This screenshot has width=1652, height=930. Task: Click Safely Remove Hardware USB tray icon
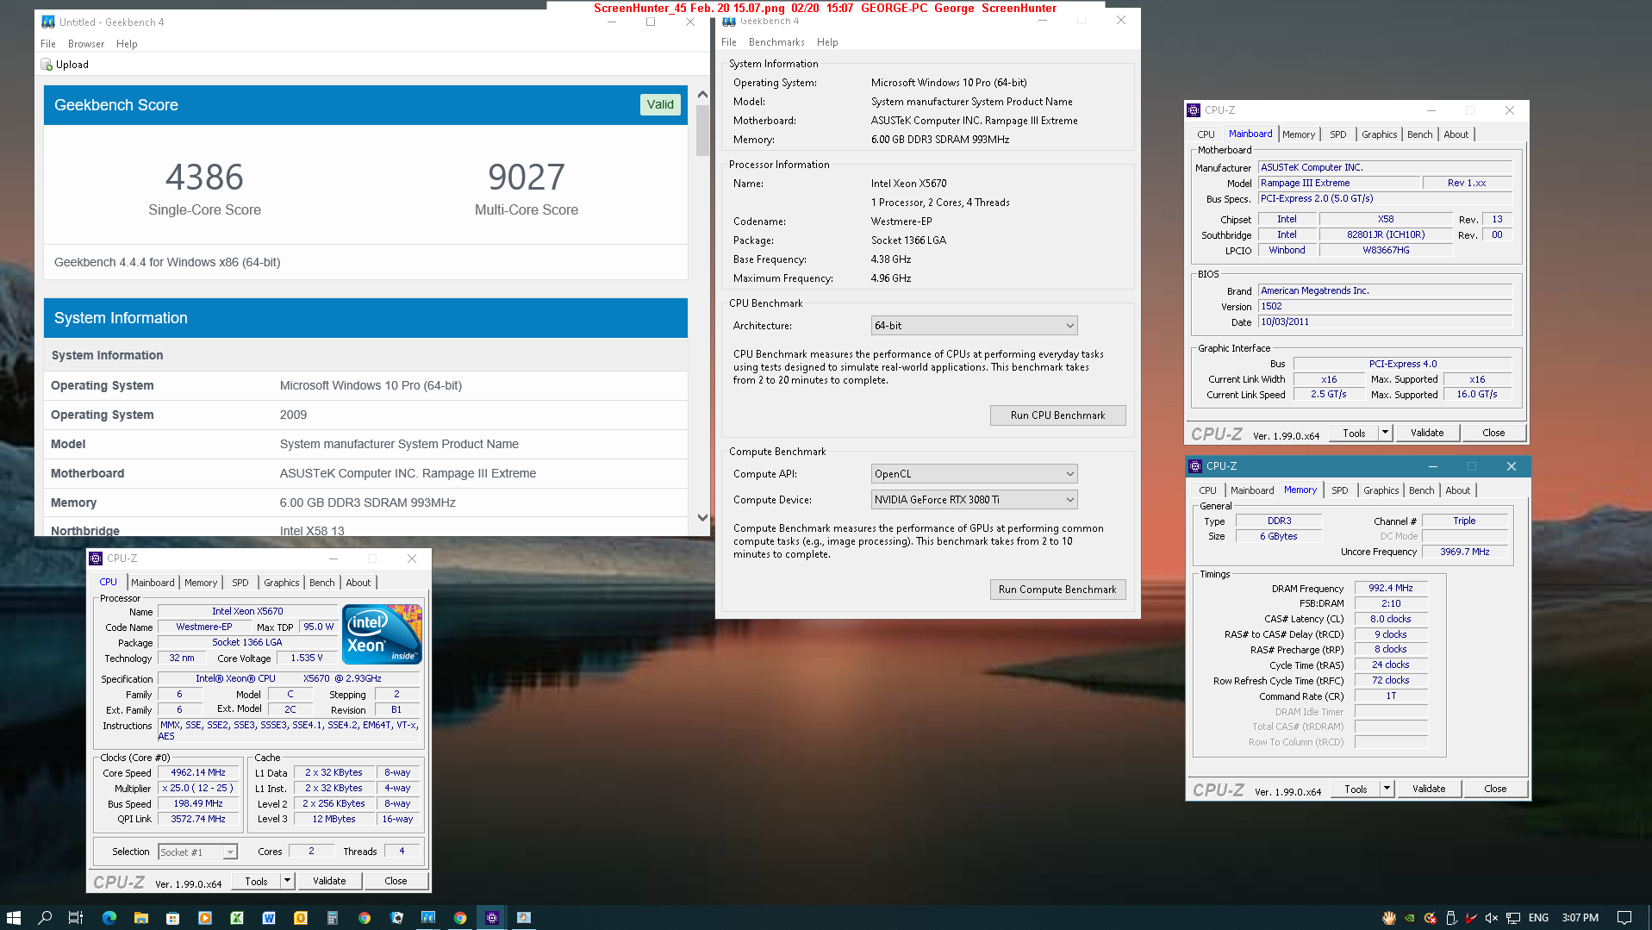pos(1451,918)
